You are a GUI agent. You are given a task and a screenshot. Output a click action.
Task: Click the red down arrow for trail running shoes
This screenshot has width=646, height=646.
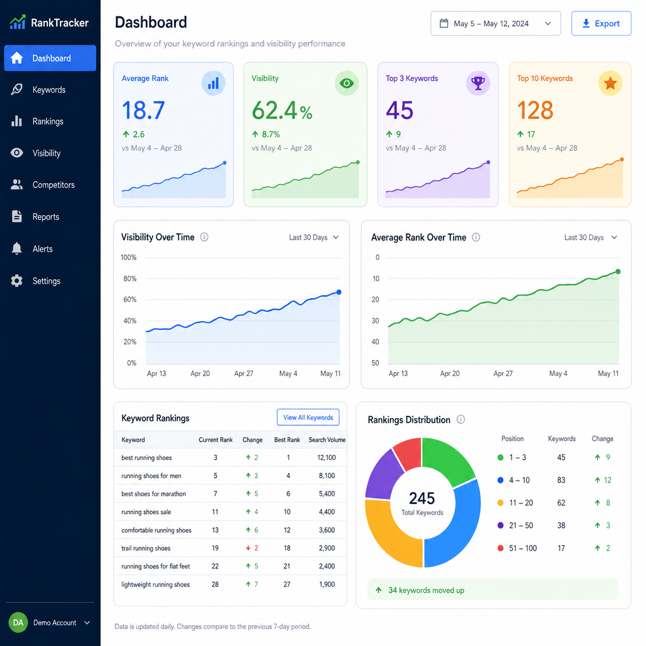coord(249,548)
